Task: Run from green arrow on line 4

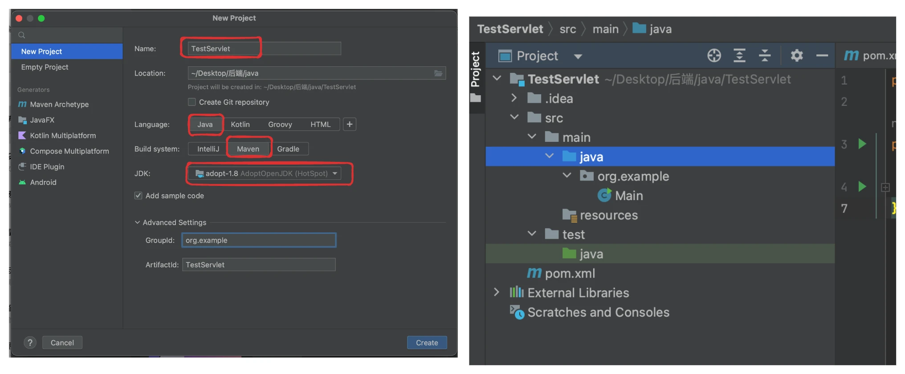Action: coord(862,186)
